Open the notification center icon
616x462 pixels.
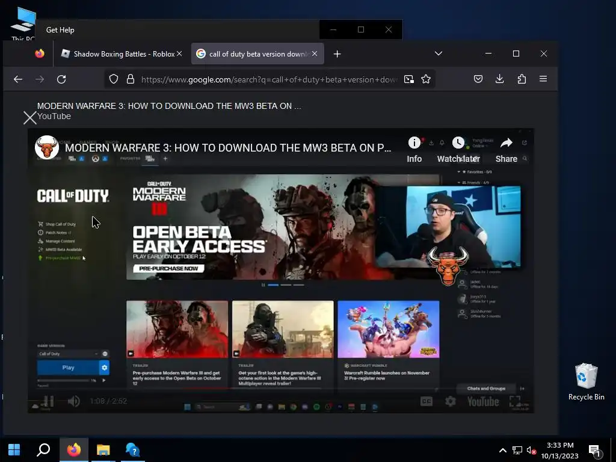[594, 450]
